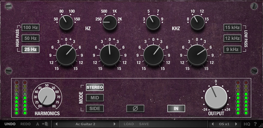Click the low band frequency knob (50-150 Hz)
Viewport: 263px width, 128px height.
[66, 23]
